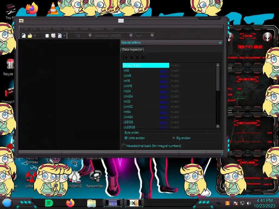Viewport: 279px width, 209px height.
Task: Jump to last with data inspector arrow
Action: pos(144,57)
